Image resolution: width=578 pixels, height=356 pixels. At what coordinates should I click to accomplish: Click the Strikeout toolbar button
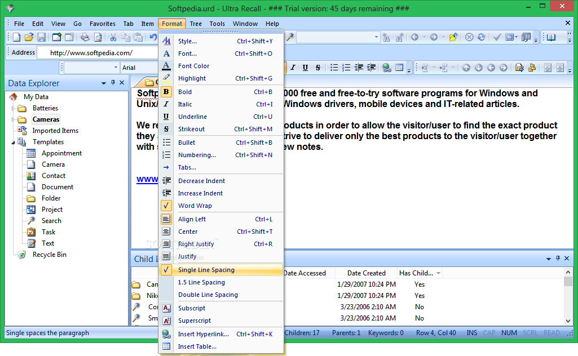coord(317,68)
